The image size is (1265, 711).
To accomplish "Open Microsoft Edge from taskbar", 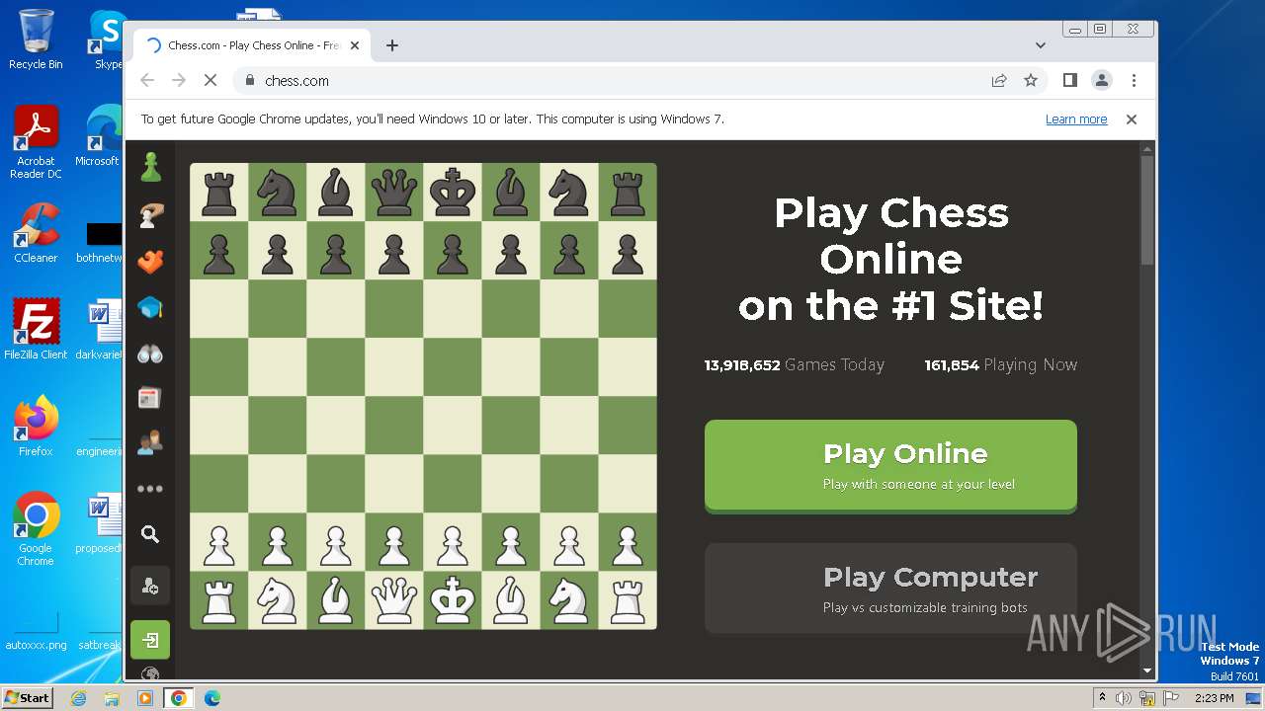I will [x=211, y=698].
